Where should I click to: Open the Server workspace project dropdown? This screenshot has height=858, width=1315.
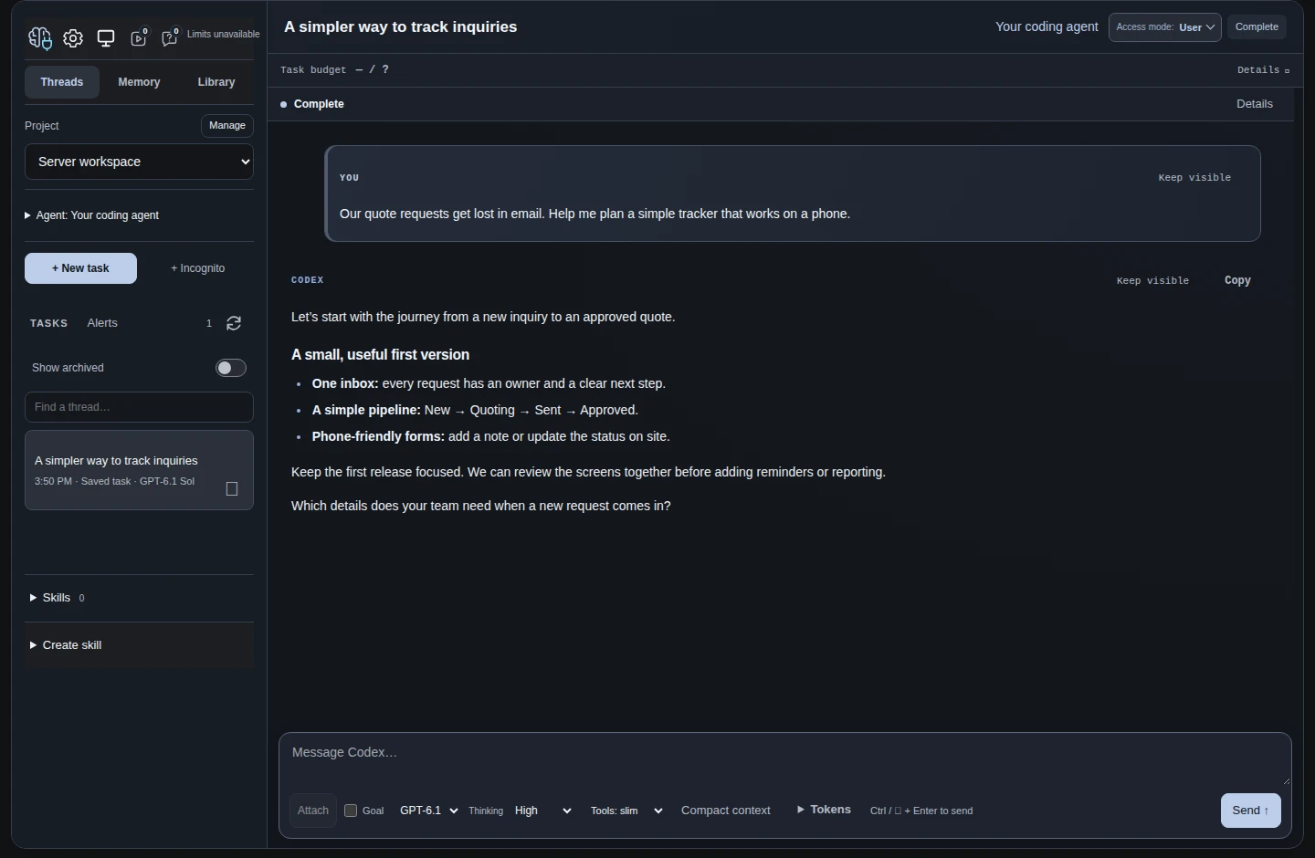[139, 162]
